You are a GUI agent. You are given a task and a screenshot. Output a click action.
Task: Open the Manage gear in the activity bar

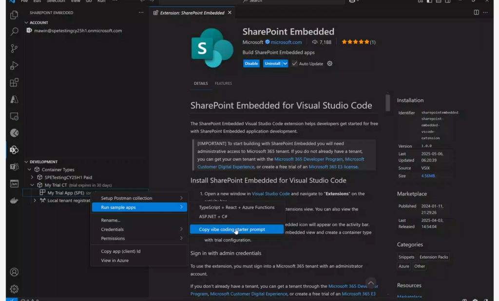click(14, 289)
